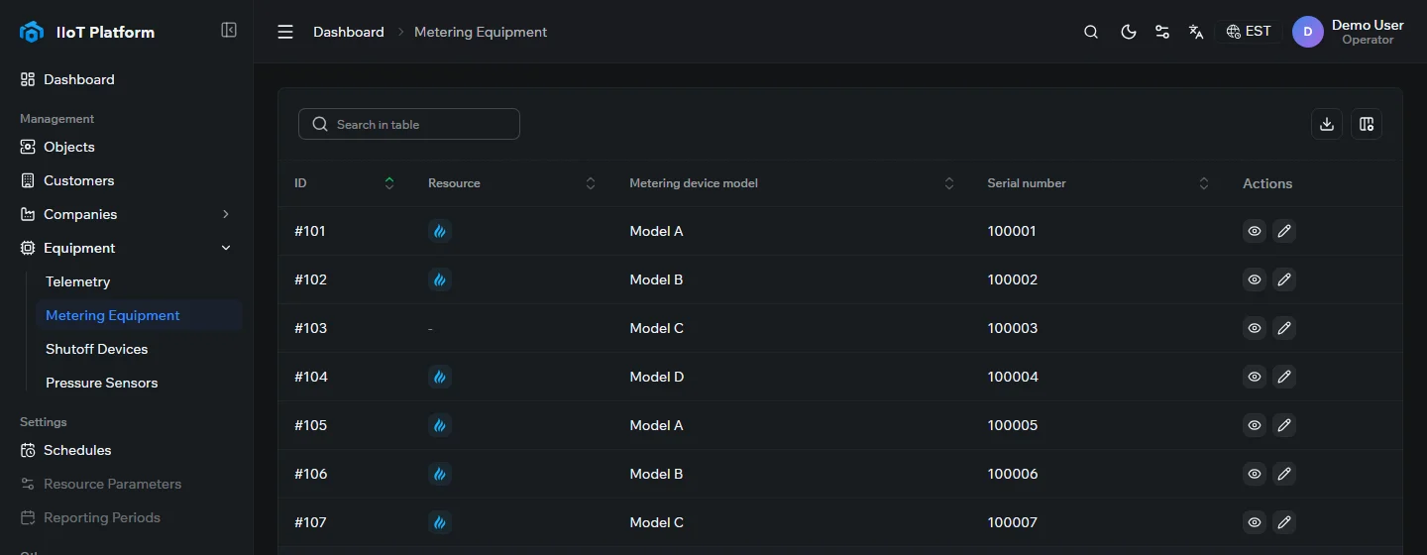Click the IIoT Platform logo icon
Viewport: 1427px width, 555px height.
(32, 32)
